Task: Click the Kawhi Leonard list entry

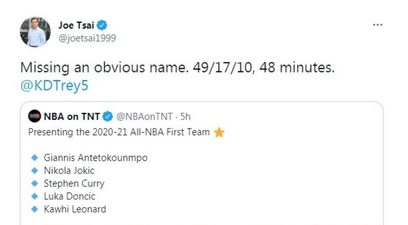Action: [x=75, y=209]
